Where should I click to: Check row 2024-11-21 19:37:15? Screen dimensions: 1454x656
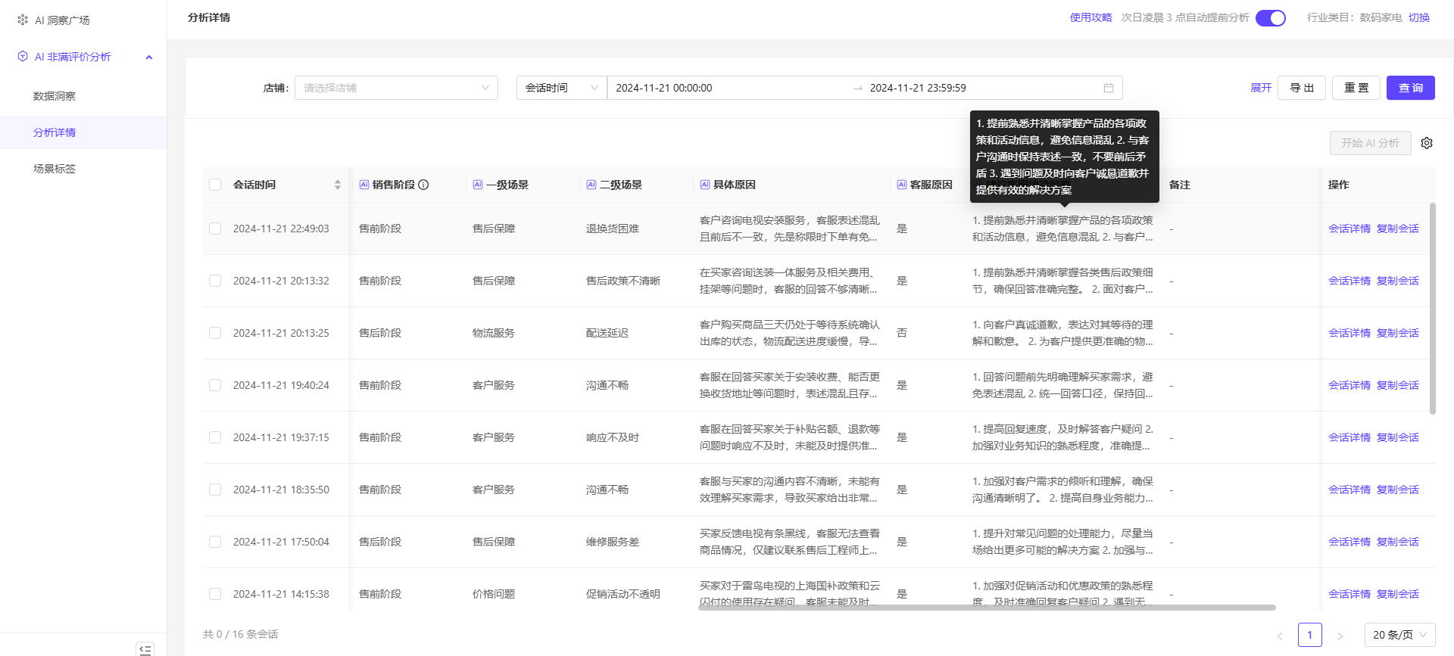(215, 437)
